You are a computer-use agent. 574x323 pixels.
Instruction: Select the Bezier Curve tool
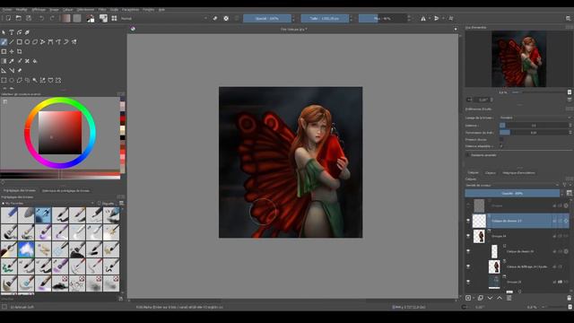click(x=50, y=42)
